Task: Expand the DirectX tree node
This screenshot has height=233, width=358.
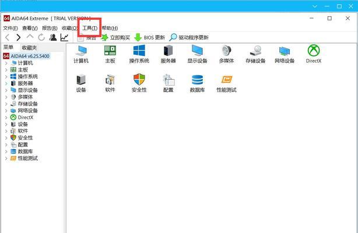Action: 6,118
